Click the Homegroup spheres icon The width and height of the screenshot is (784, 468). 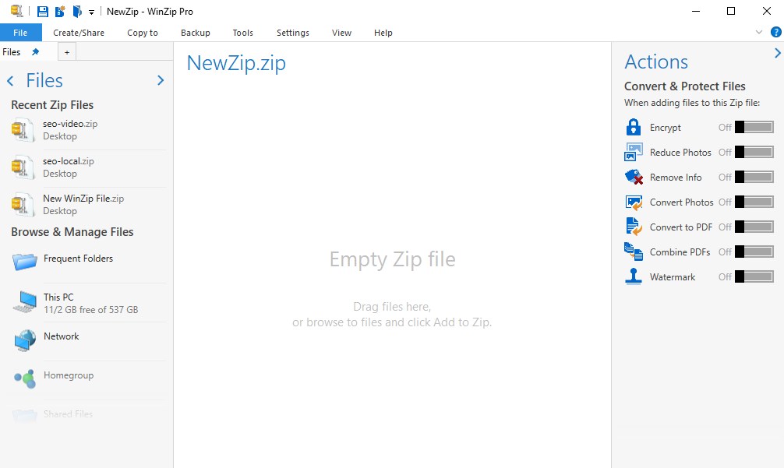point(25,378)
